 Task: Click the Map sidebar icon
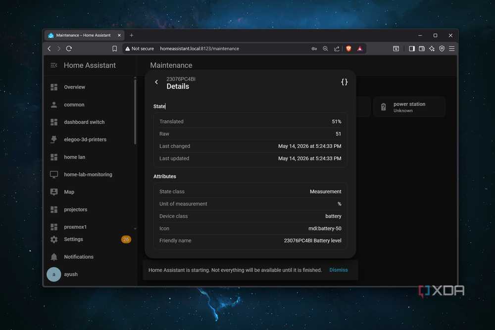(x=54, y=192)
